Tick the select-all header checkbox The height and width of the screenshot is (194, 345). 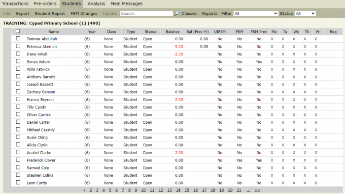(18, 31)
